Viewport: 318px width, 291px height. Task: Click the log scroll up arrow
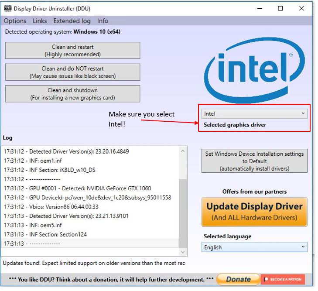[183, 151]
